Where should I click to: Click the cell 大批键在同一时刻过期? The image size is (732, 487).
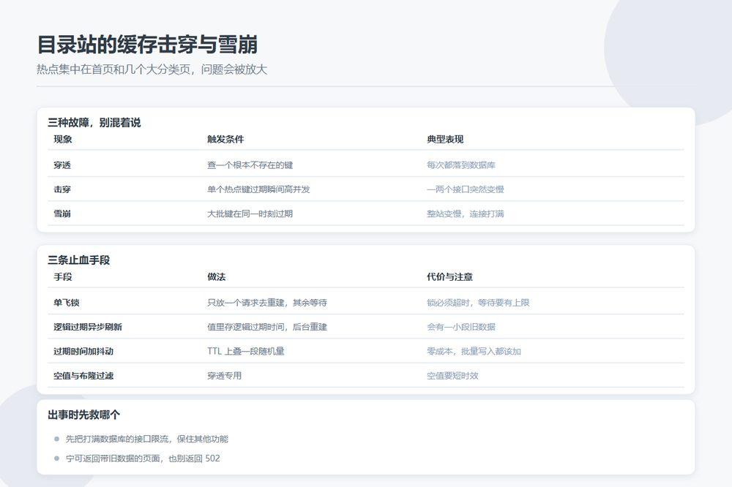click(x=250, y=214)
